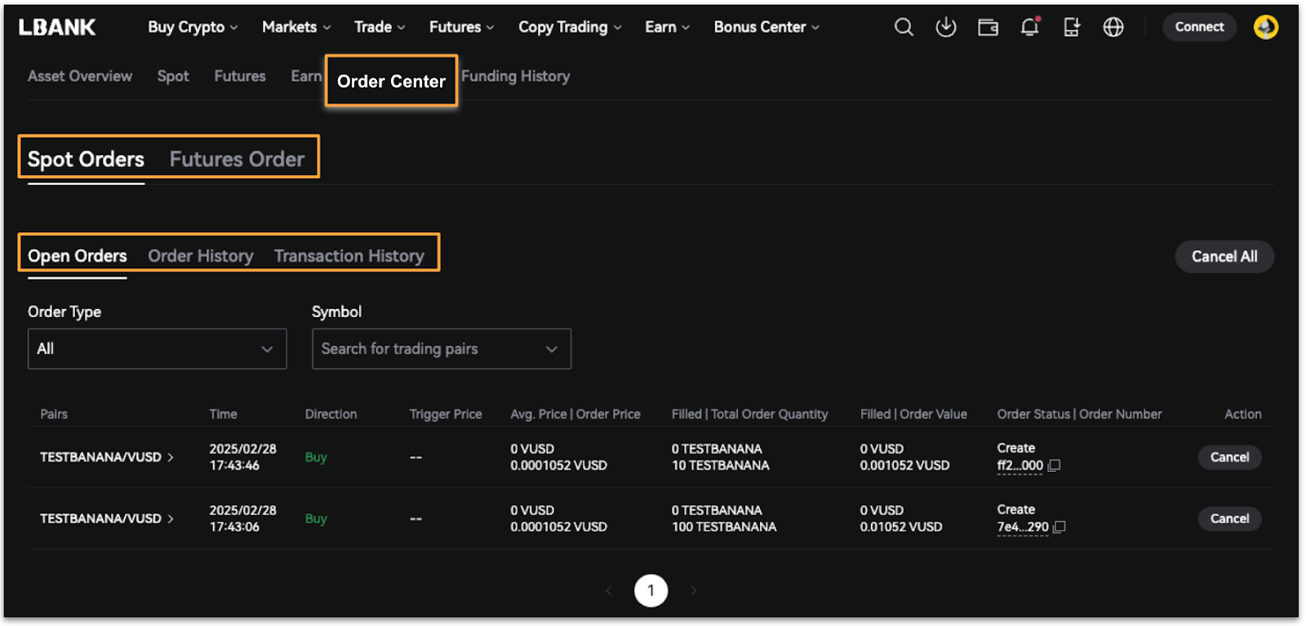Click the 2025/02/28 17:43:46 time cell
The image size is (1306, 626).
click(242, 457)
